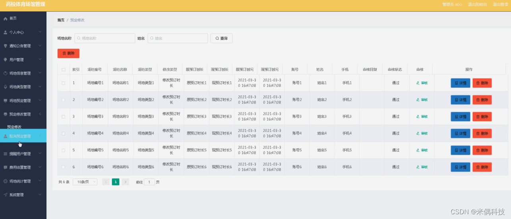
Task: Check the checkbox for row 场地编号4
Action: click(x=64, y=133)
